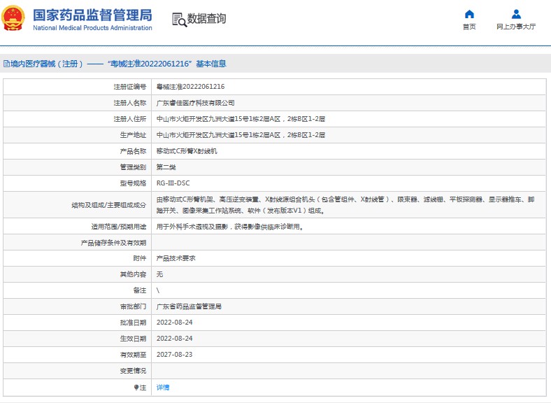Click the model value RG-III-DSC

coord(173,183)
